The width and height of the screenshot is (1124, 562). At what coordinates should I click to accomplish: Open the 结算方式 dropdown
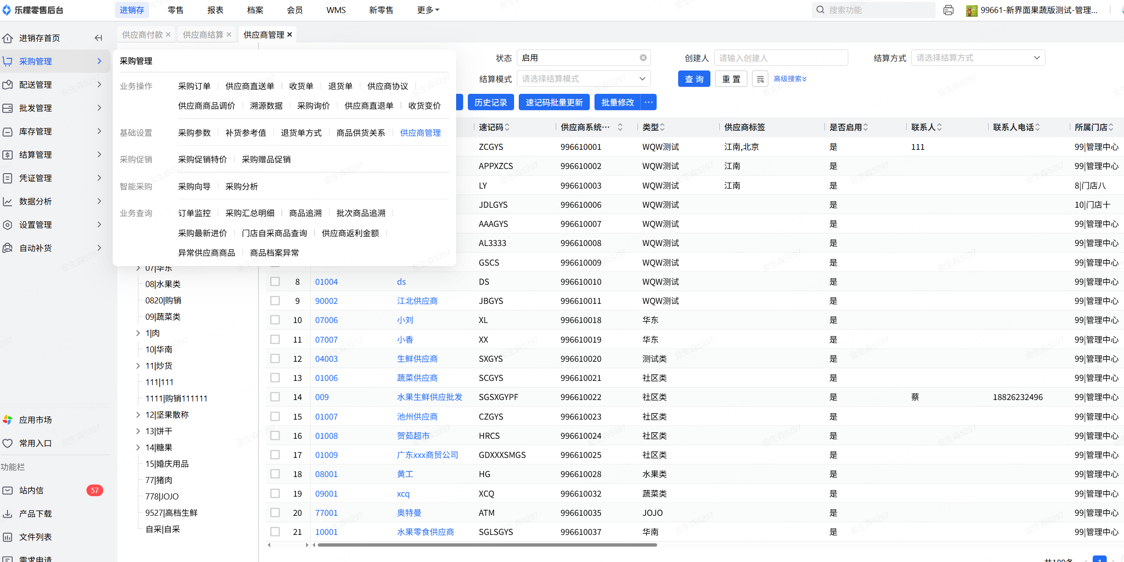[x=978, y=58]
